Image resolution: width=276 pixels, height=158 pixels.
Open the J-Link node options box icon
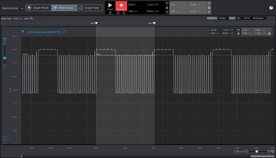[x=64, y=32]
